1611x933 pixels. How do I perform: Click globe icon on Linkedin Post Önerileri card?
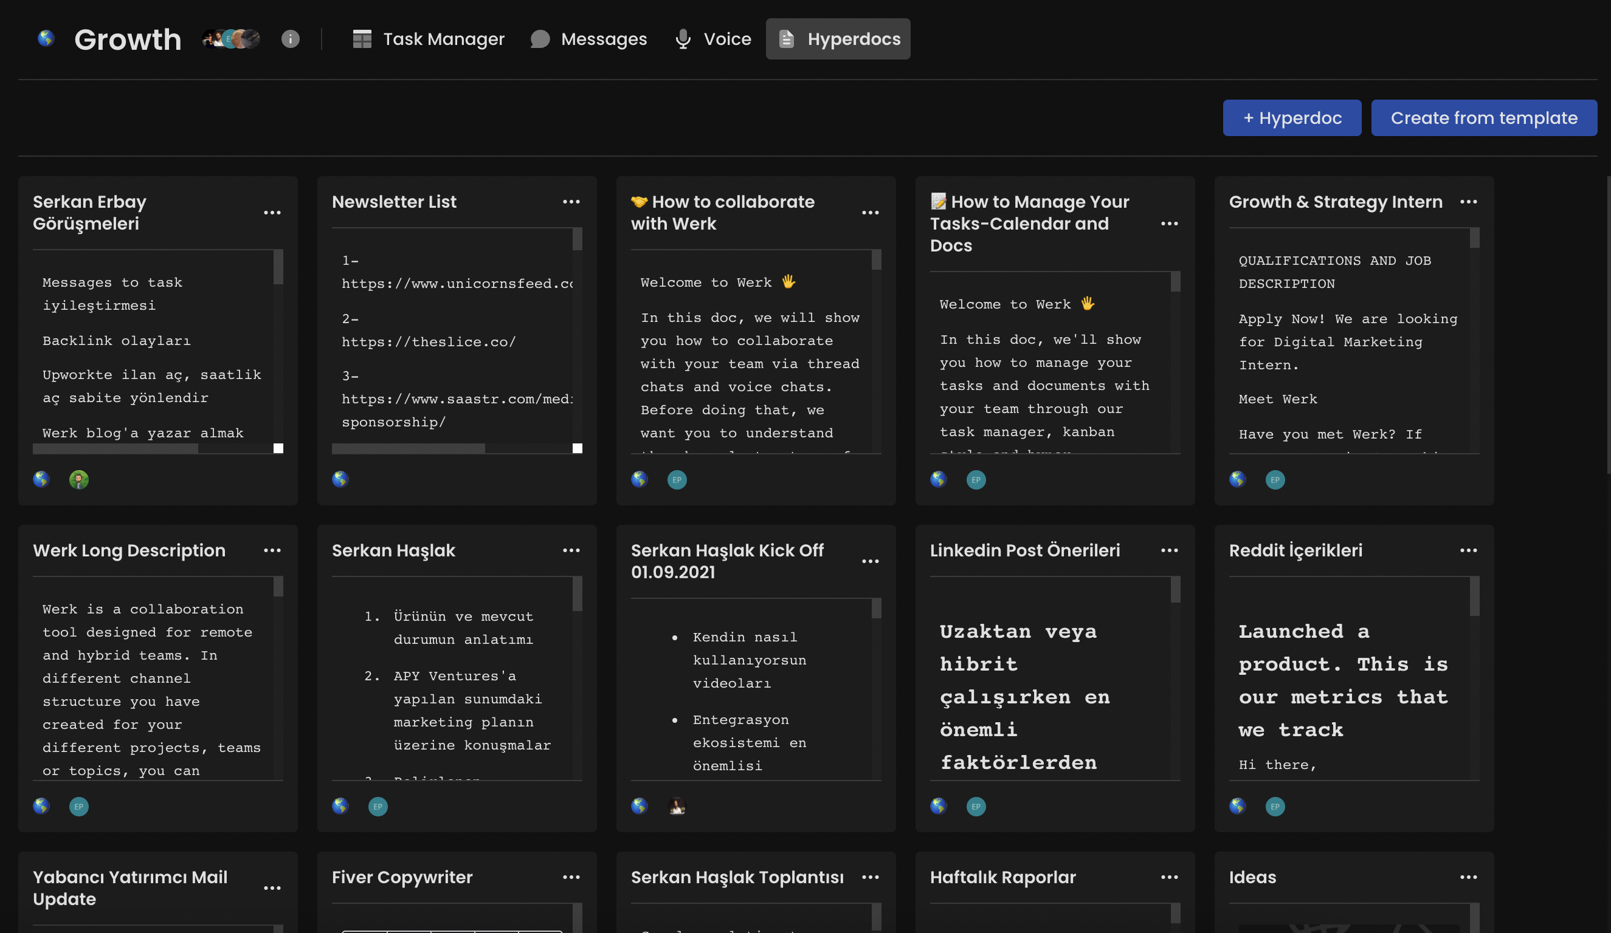point(939,806)
